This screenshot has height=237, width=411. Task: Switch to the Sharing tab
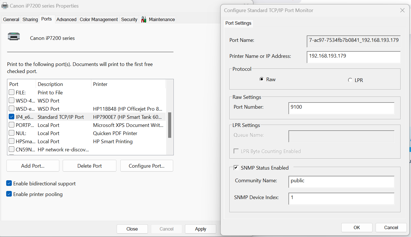(30, 19)
